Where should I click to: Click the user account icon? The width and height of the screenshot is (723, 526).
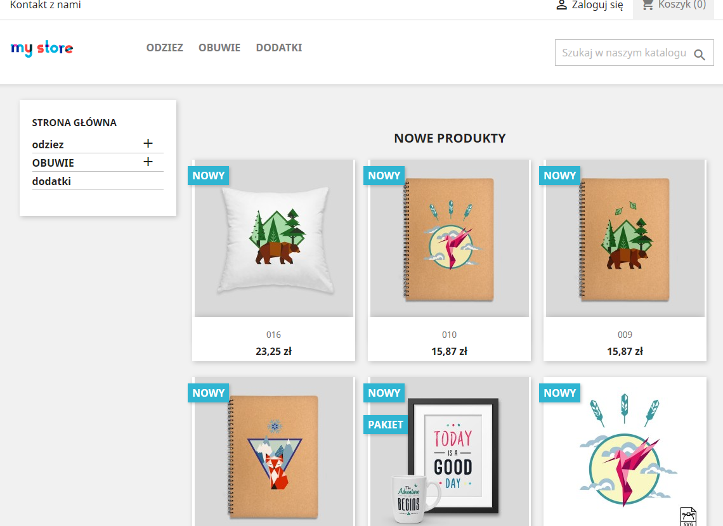561,5
